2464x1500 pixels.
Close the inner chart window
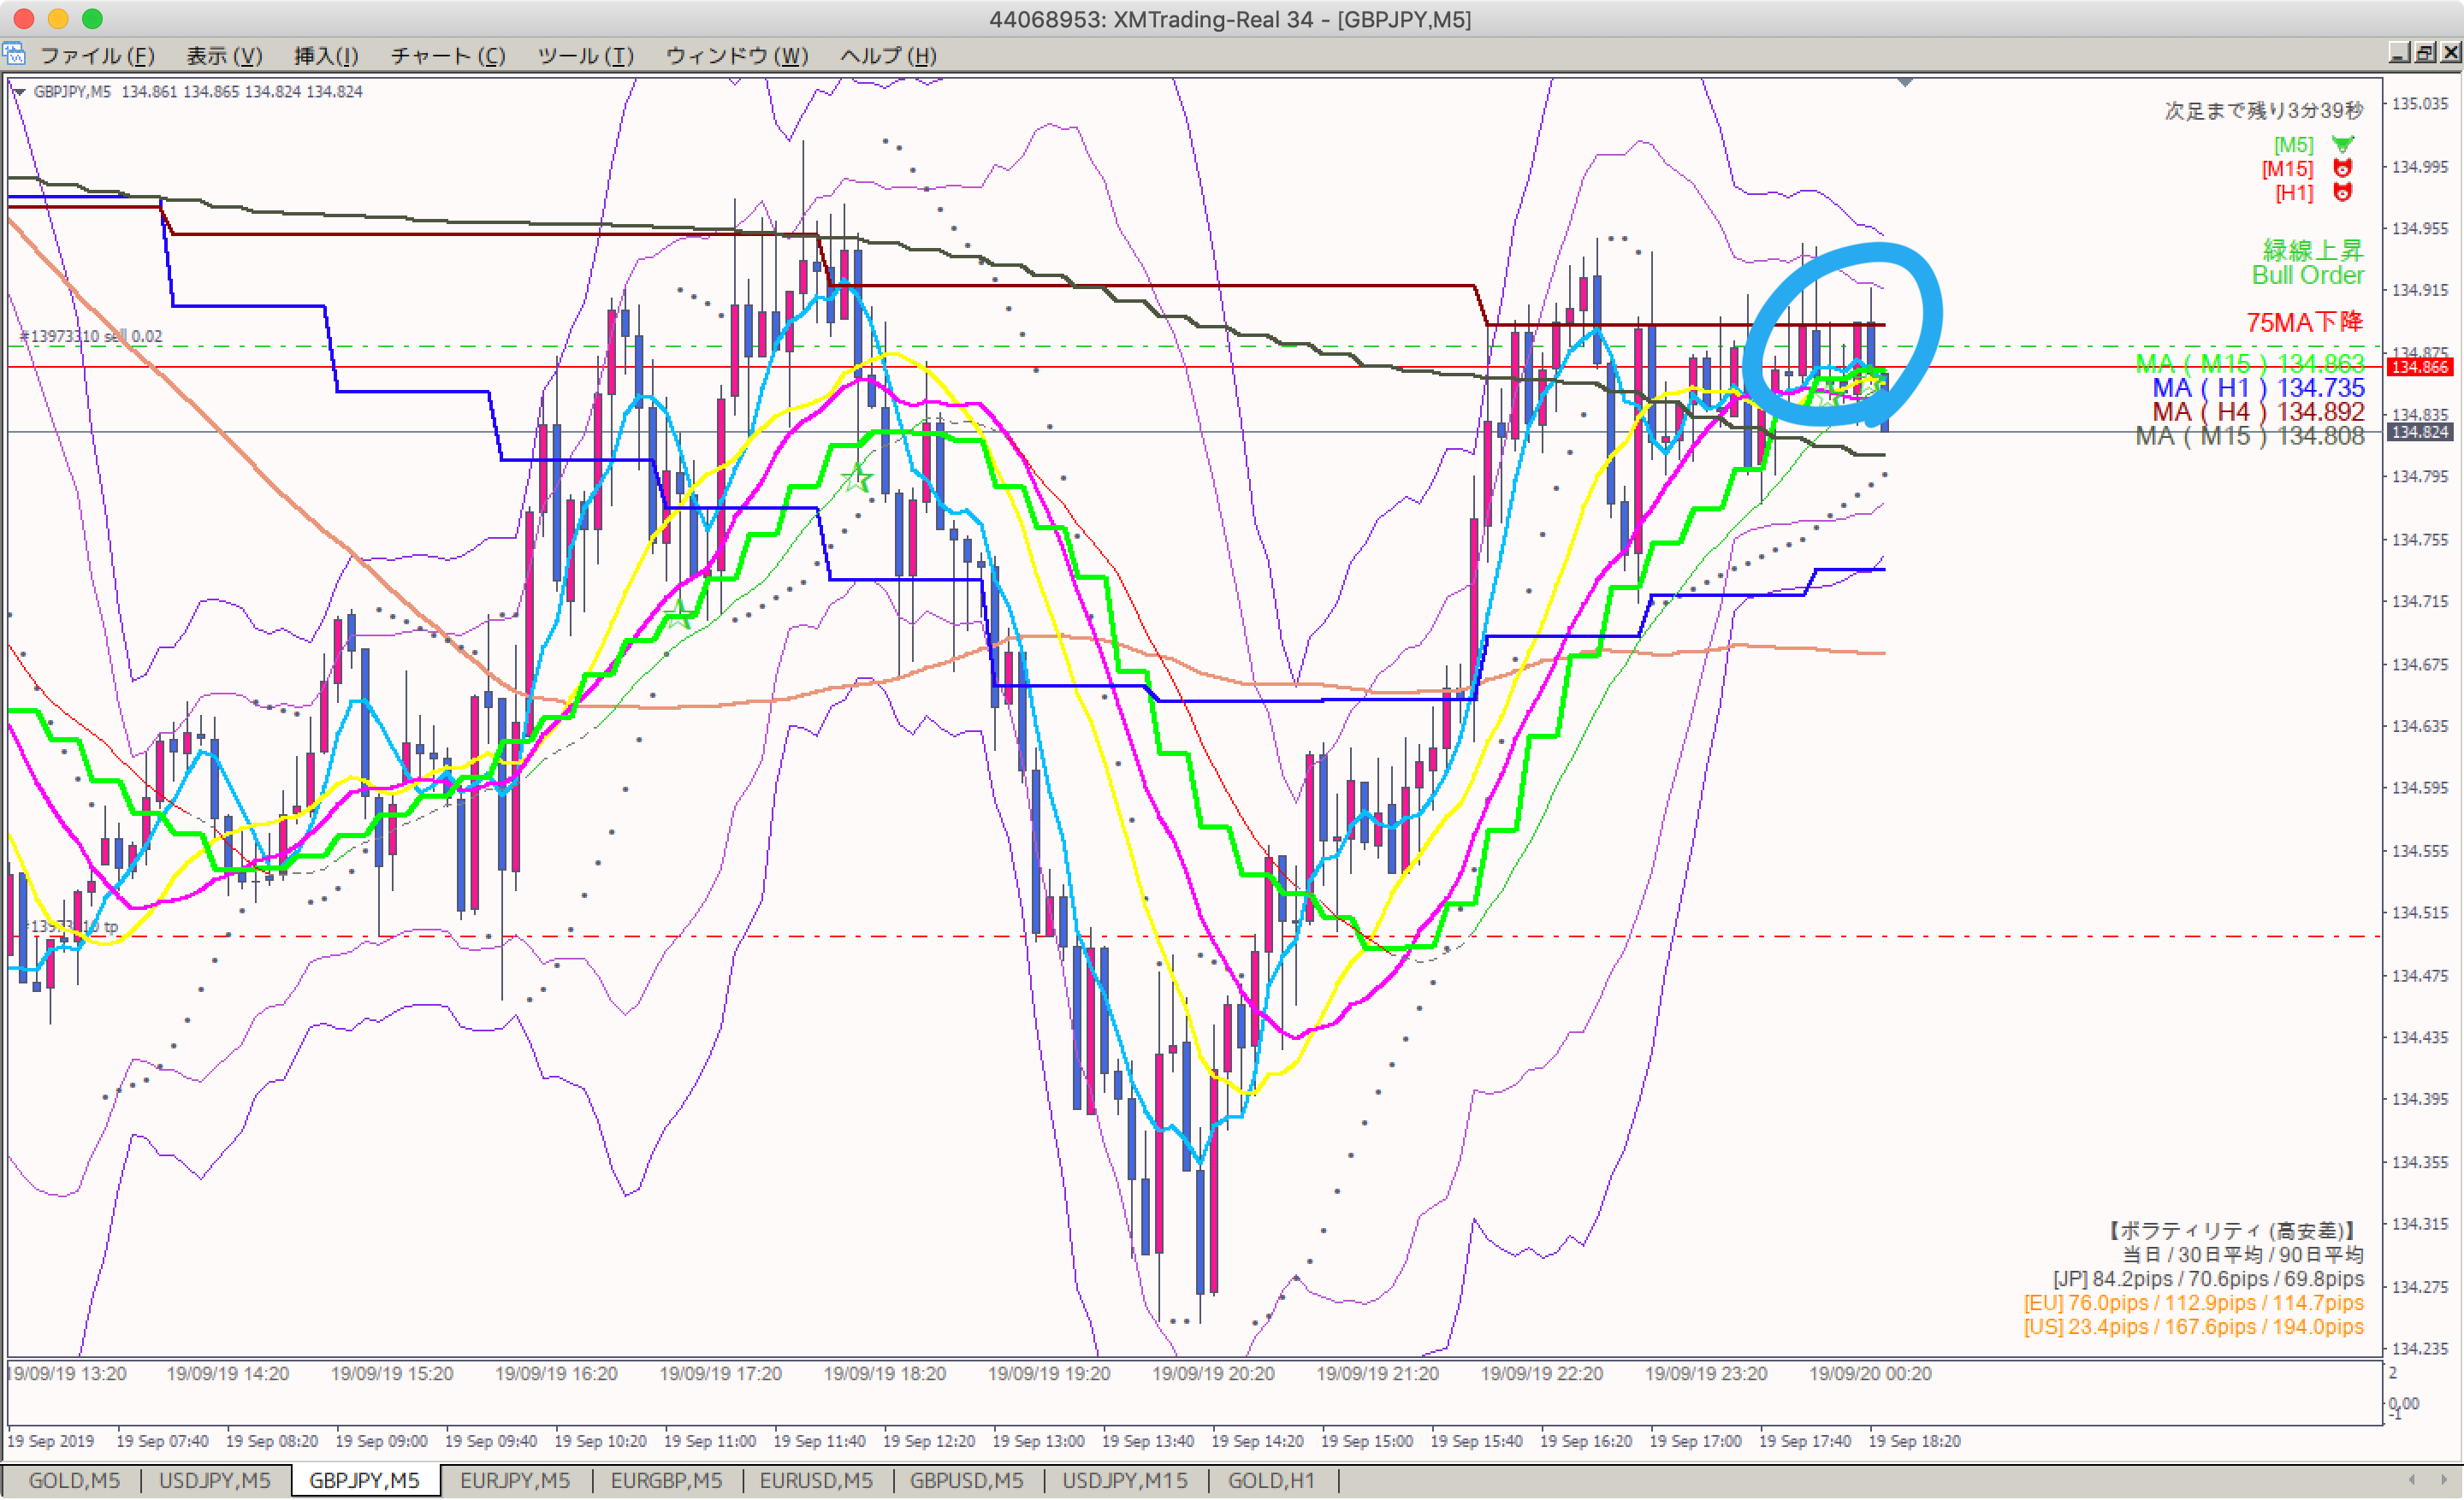[2450, 53]
